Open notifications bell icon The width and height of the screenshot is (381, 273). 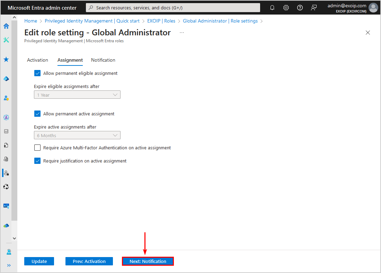tap(272, 8)
